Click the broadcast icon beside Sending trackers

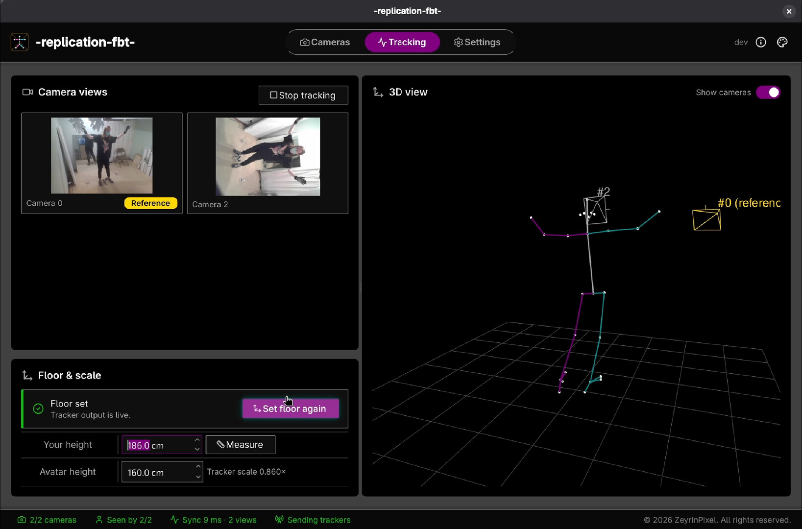point(279,520)
